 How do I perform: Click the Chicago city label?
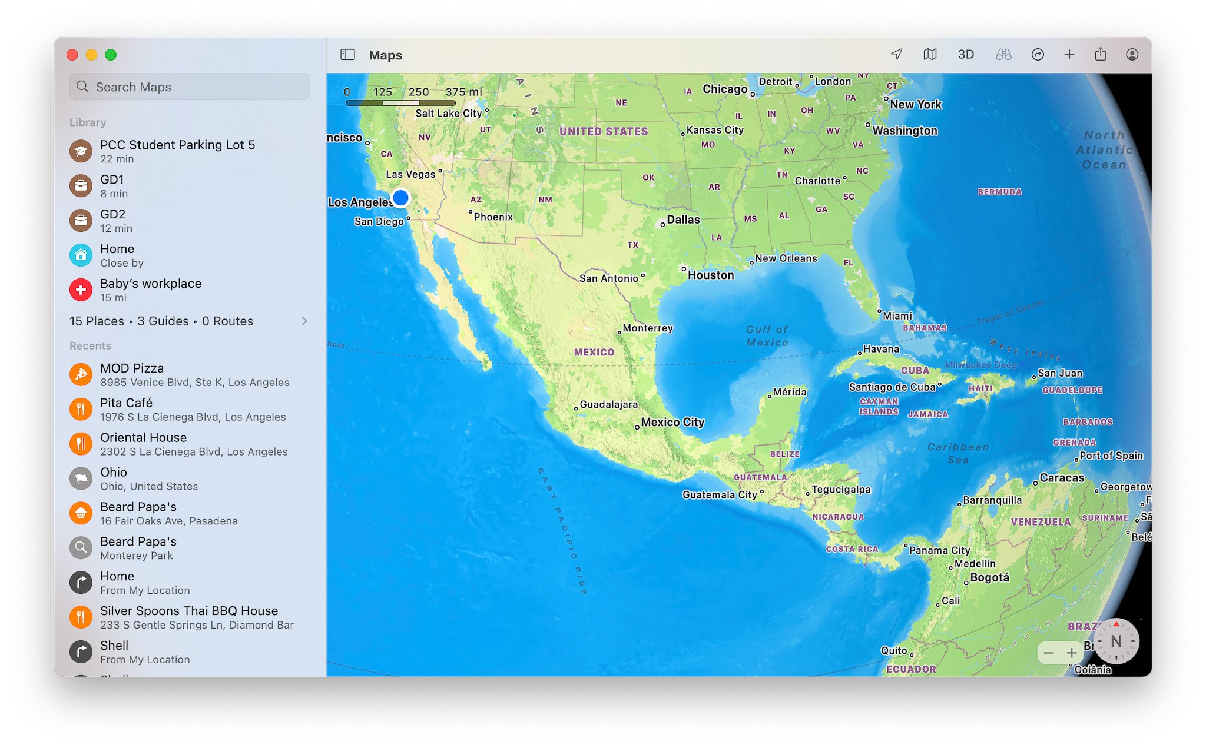725,89
